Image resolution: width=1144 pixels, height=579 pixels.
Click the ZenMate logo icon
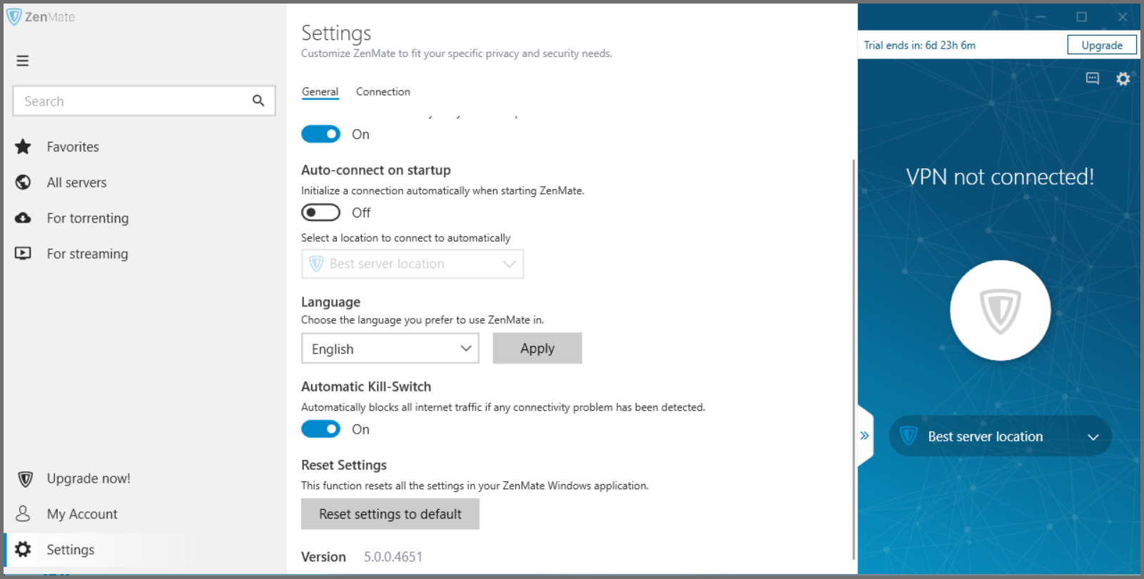click(14, 16)
